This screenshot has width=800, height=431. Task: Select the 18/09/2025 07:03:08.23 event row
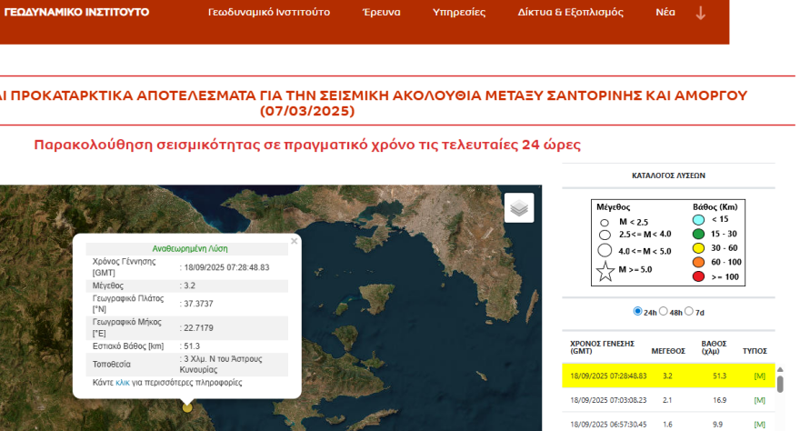point(668,400)
